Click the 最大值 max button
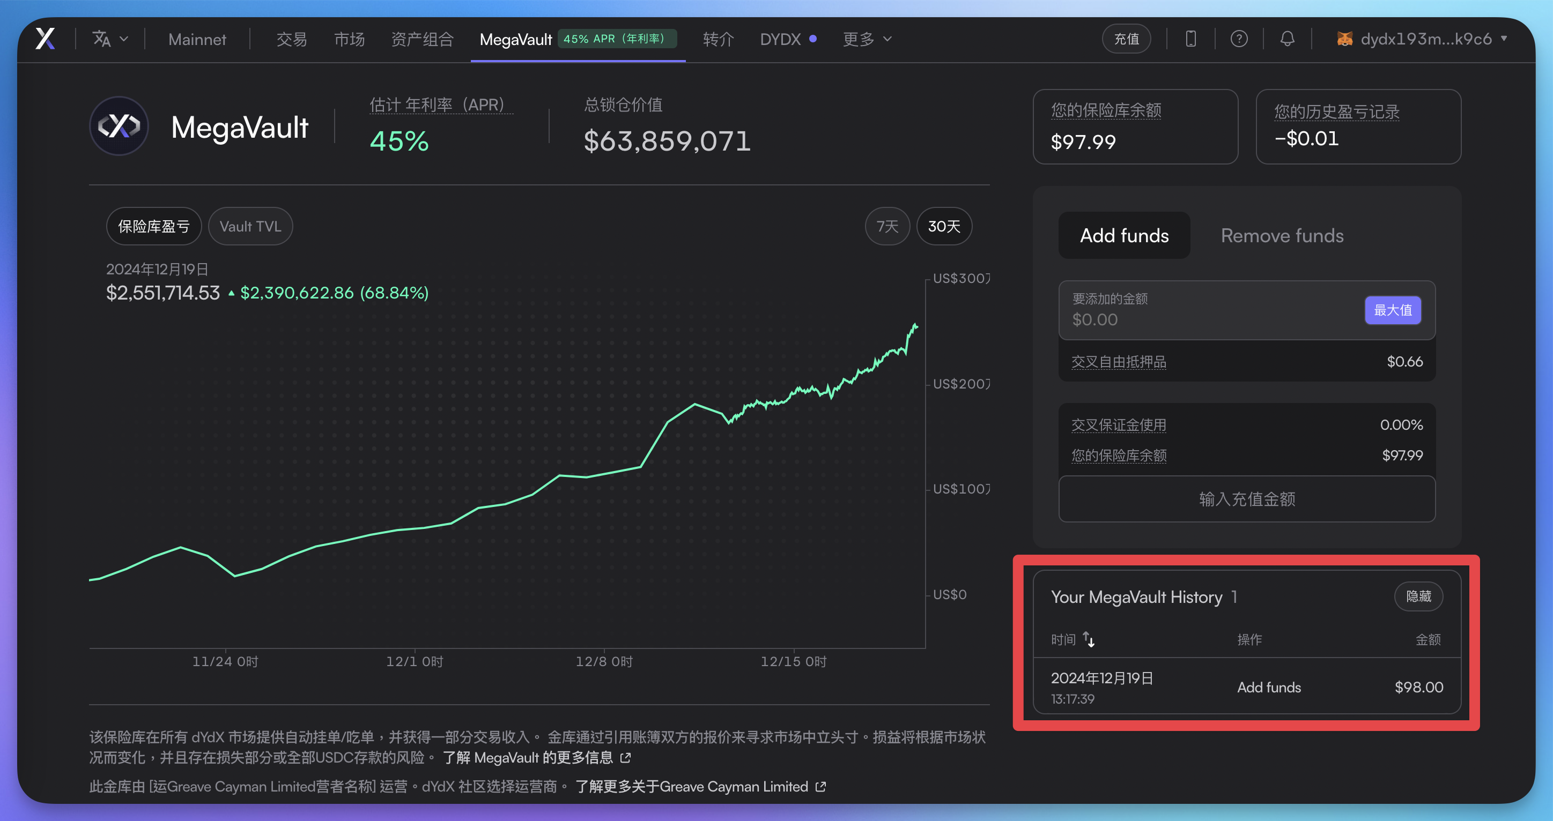This screenshot has height=821, width=1553. coord(1393,310)
